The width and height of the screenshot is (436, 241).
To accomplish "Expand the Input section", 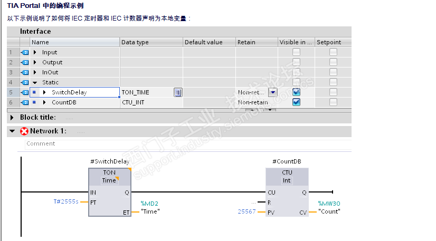I will [35, 52].
